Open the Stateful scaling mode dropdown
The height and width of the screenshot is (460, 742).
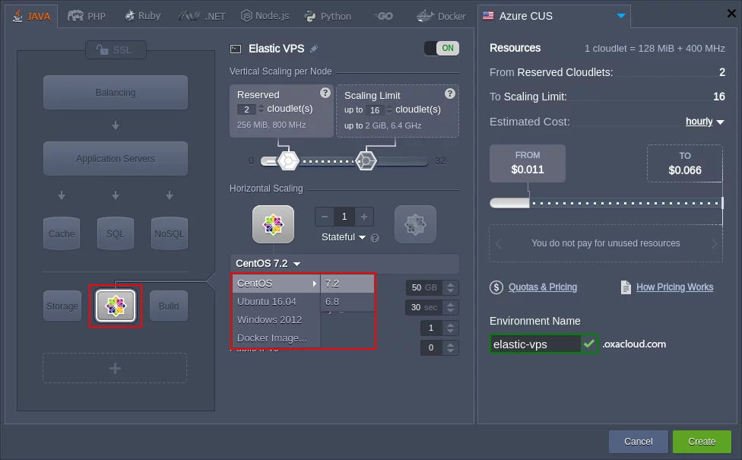pyautogui.click(x=343, y=237)
